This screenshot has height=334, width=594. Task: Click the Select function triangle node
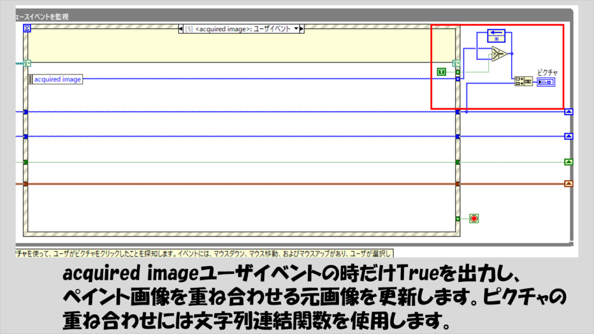point(499,54)
